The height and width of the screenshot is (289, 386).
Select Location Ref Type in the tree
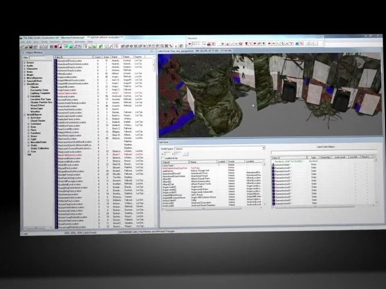(x=41, y=99)
